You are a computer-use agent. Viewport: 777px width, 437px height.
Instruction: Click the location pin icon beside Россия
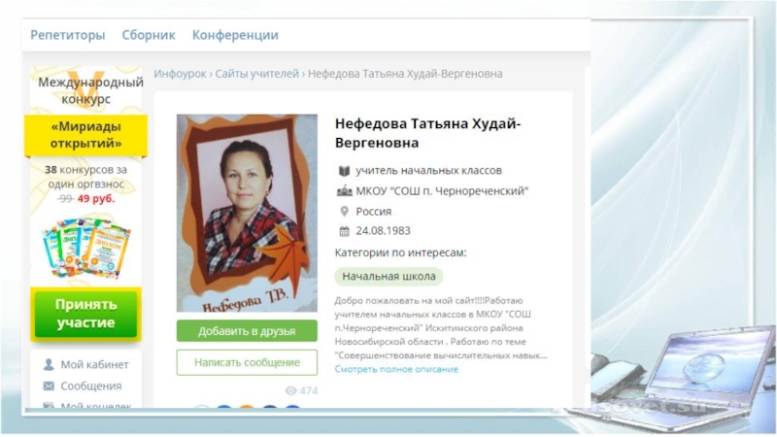(345, 212)
